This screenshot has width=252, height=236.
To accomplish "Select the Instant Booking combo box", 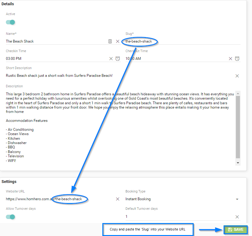I will point(179,199).
